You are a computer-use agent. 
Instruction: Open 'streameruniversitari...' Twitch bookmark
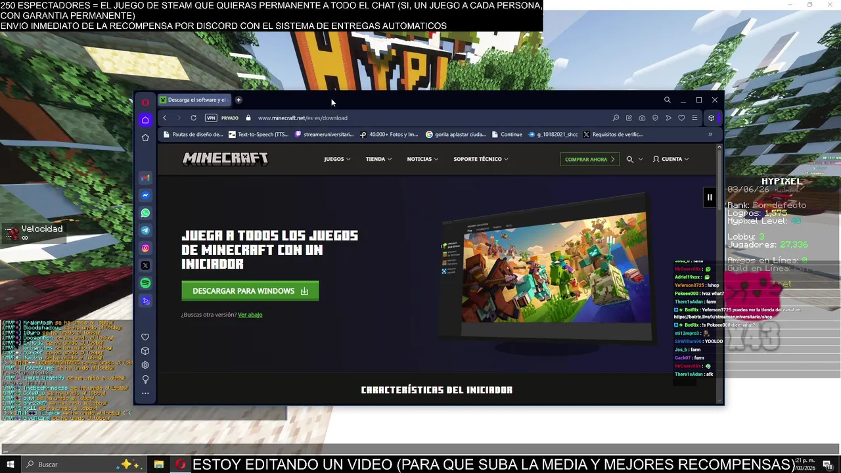pyautogui.click(x=324, y=134)
